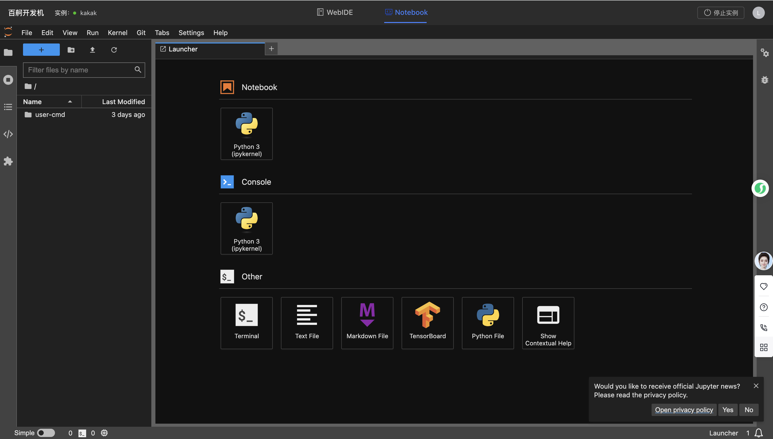Create a new Markdown File
Screen dimensions: 773x439
[367, 323]
